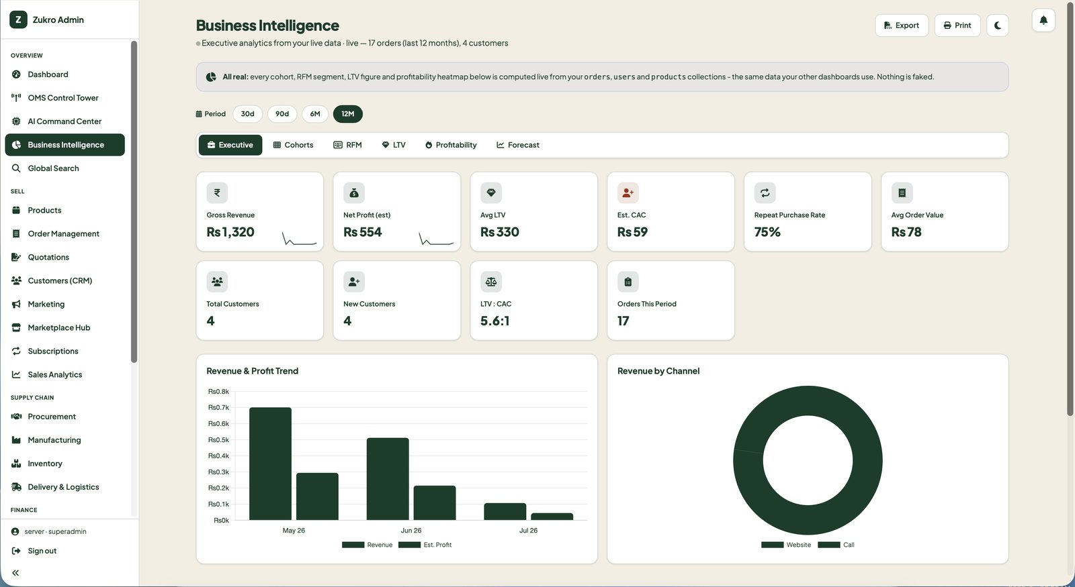
Task: Click the Manufacturing factory icon
Action: tap(16, 440)
